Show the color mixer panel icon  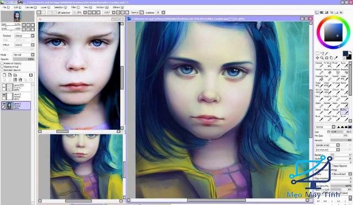[331, 12]
